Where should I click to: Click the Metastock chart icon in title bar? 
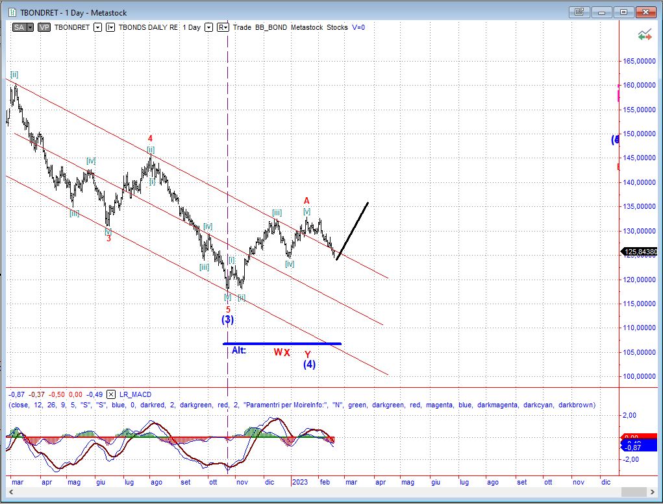11,12
